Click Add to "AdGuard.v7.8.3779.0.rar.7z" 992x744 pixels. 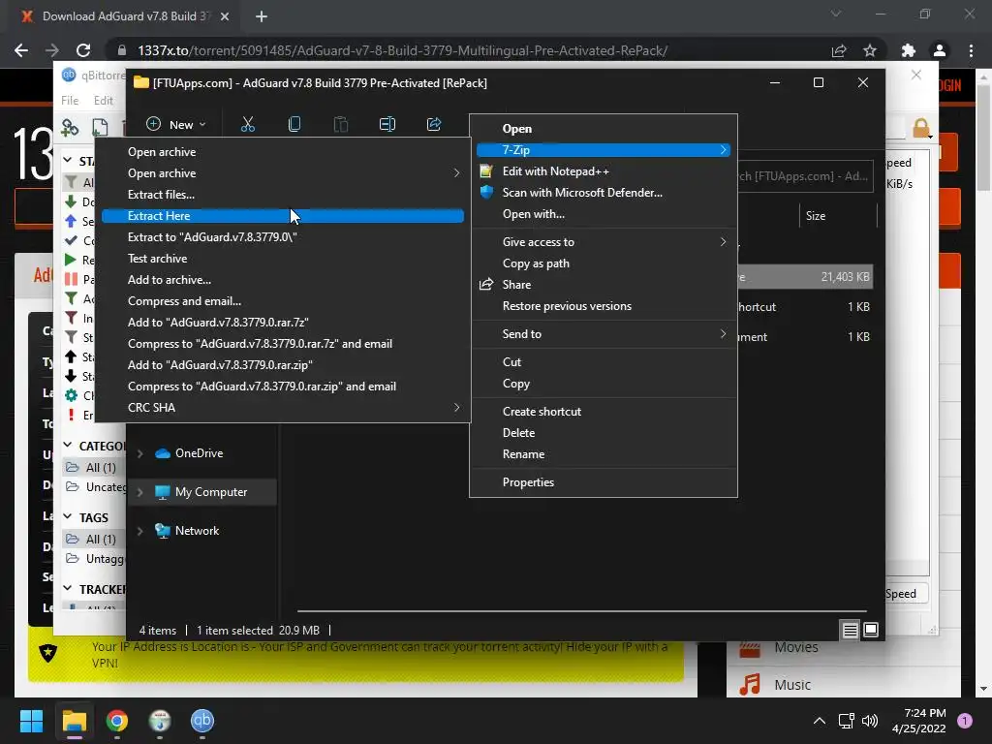coord(218,322)
